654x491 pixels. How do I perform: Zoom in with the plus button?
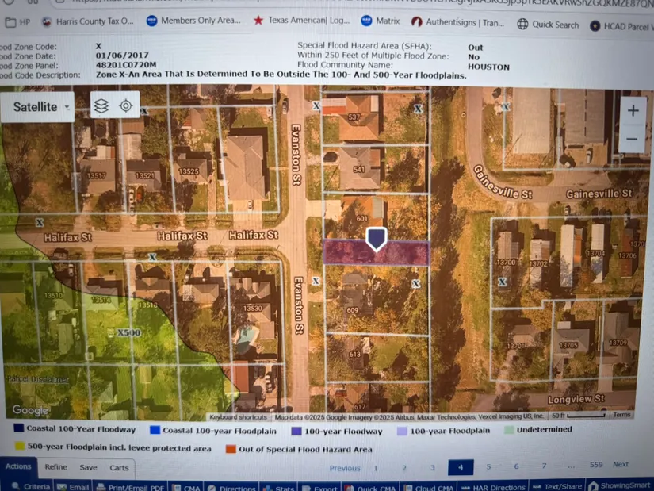[x=632, y=111]
